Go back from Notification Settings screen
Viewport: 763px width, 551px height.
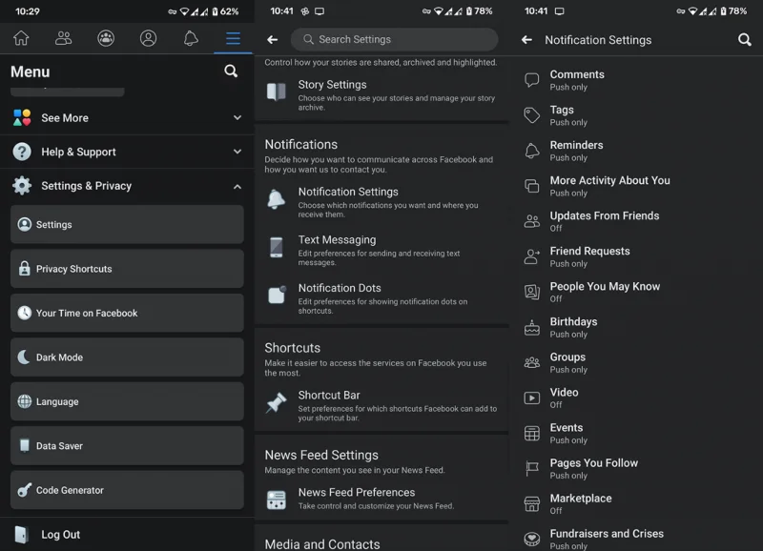[x=526, y=39]
